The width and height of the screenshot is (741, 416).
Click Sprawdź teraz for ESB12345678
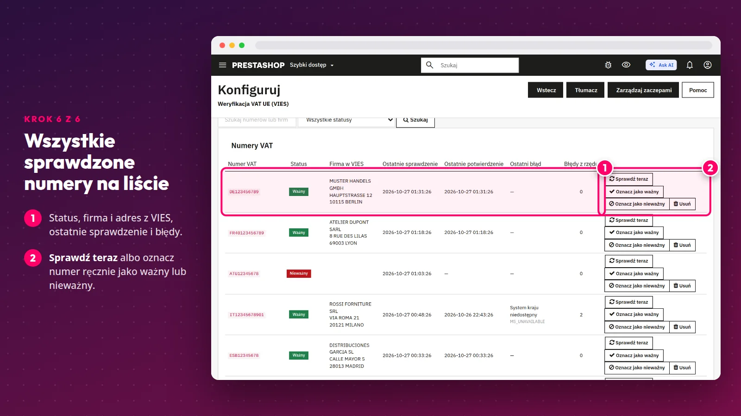629,343
